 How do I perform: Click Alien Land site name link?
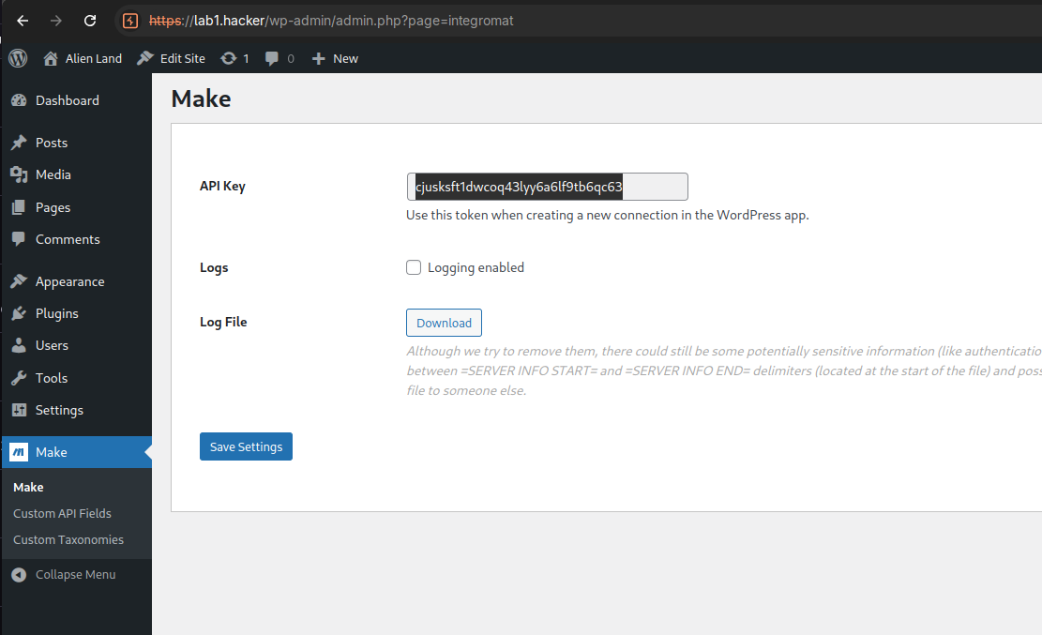[94, 58]
